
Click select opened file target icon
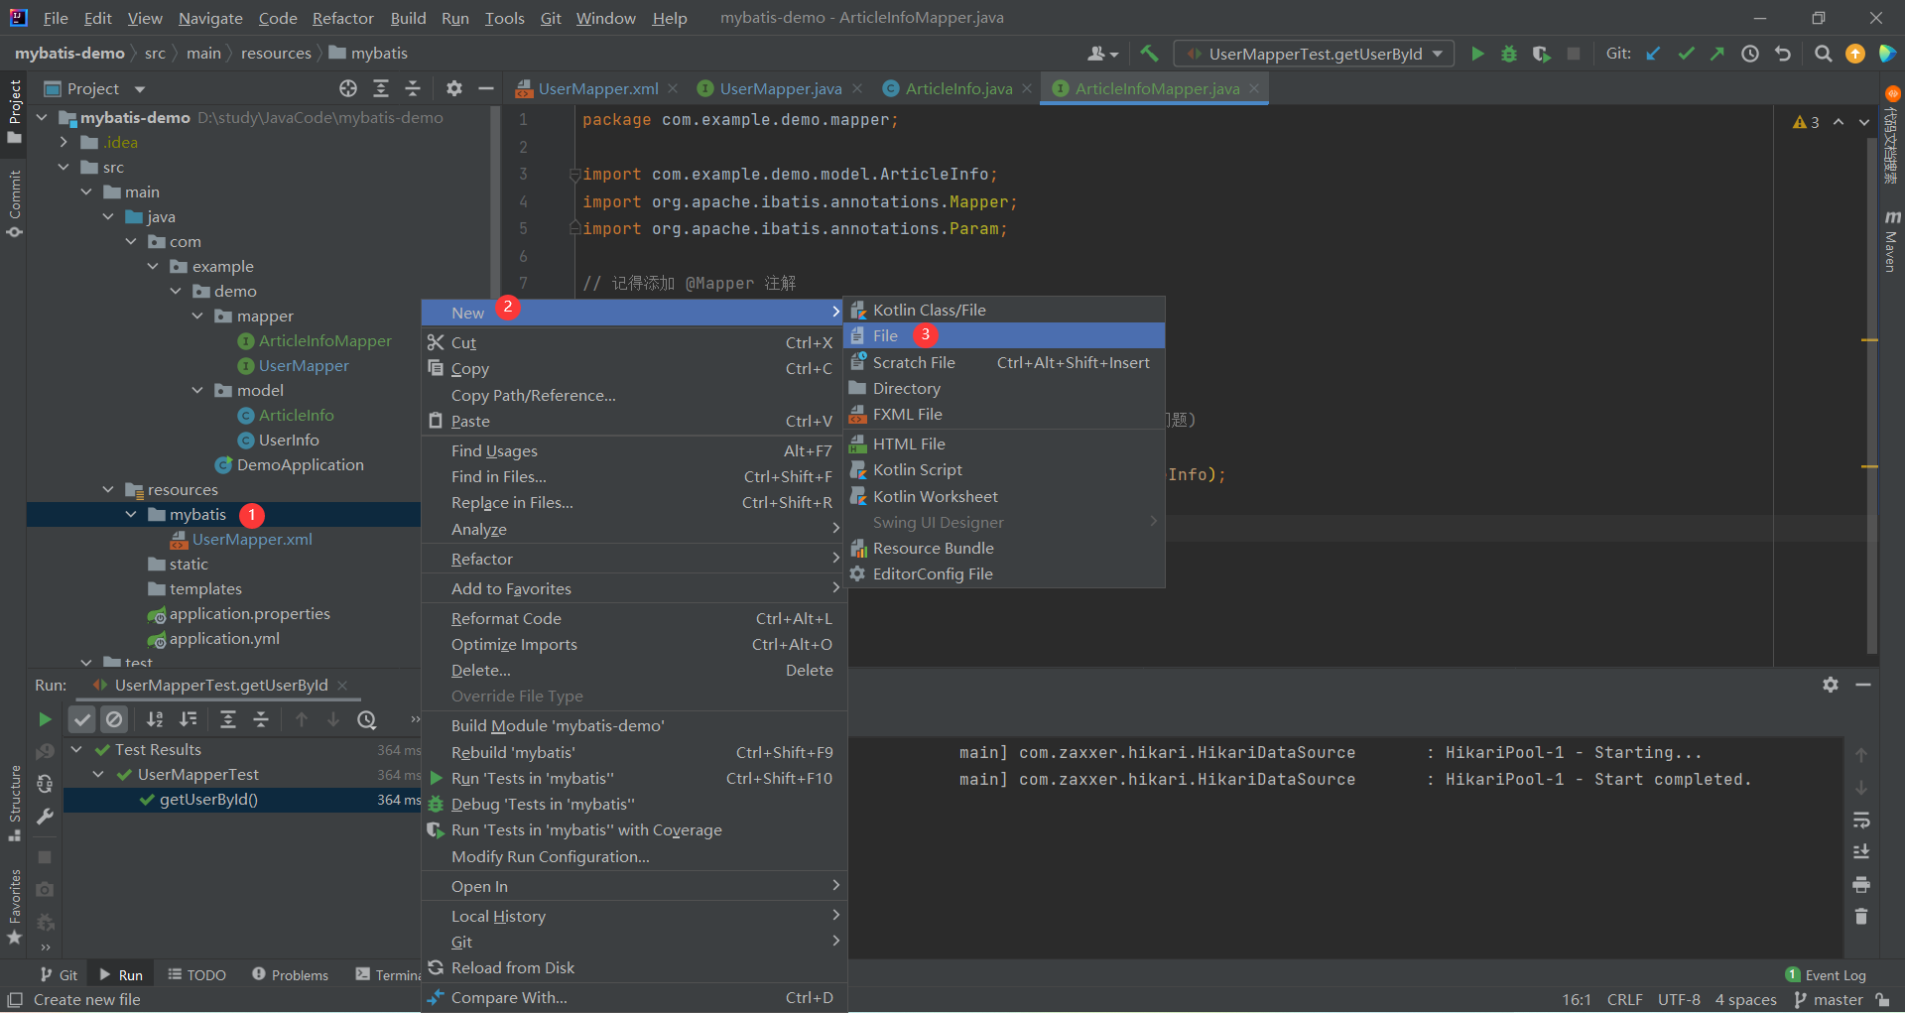point(348,88)
